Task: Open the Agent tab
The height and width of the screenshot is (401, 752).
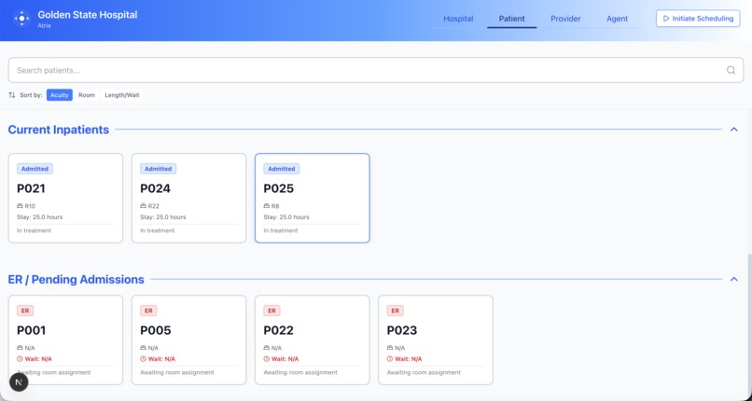Action: pyautogui.click(x=617, y=19)
